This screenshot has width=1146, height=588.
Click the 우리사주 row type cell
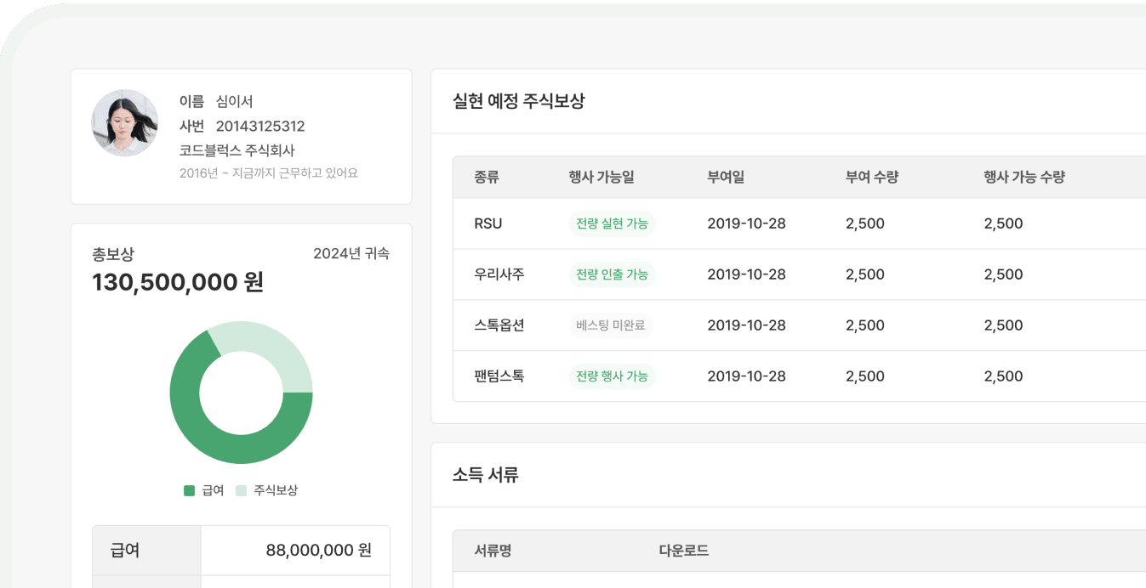coord(499,274)
